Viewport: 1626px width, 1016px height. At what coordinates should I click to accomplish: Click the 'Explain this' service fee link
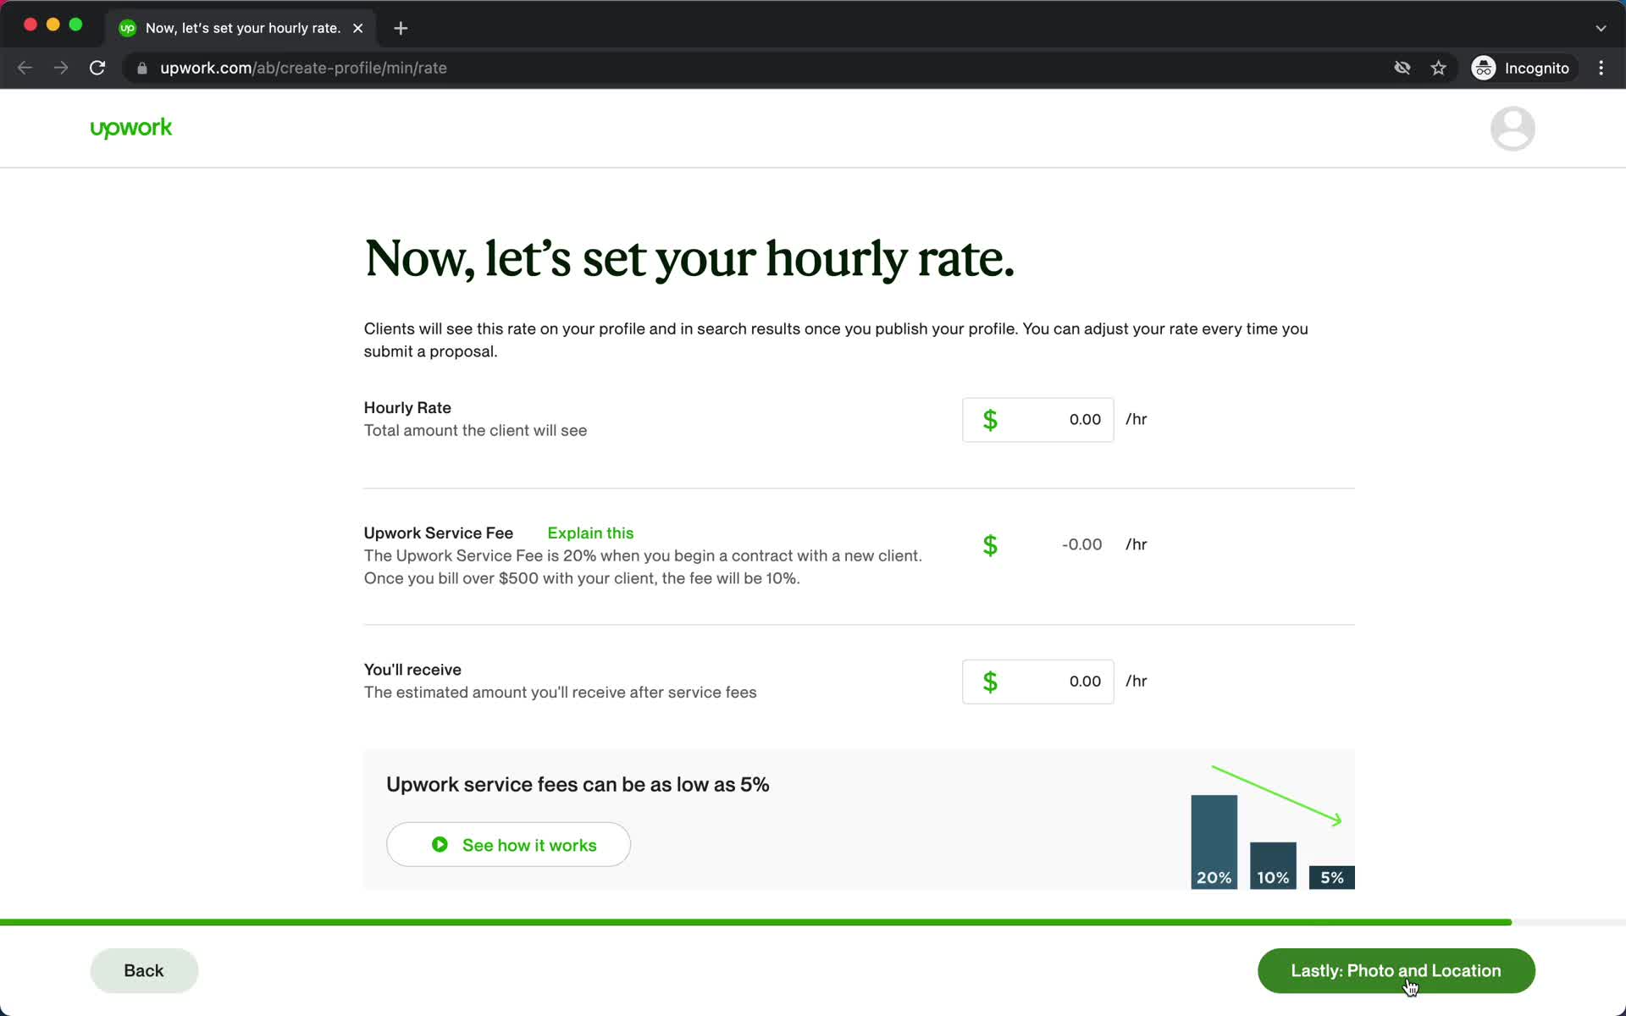(590, 532)
